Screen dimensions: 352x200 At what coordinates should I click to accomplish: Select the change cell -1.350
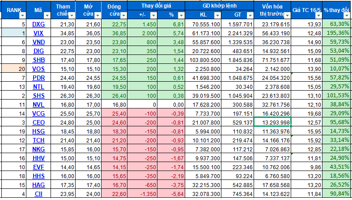(x=142, y=194)
